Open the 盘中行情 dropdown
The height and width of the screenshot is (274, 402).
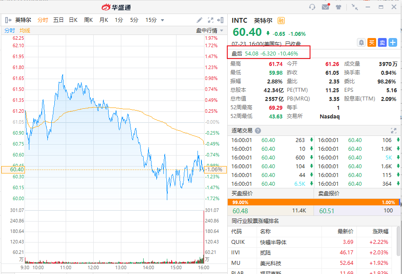(x=209, y=31)
